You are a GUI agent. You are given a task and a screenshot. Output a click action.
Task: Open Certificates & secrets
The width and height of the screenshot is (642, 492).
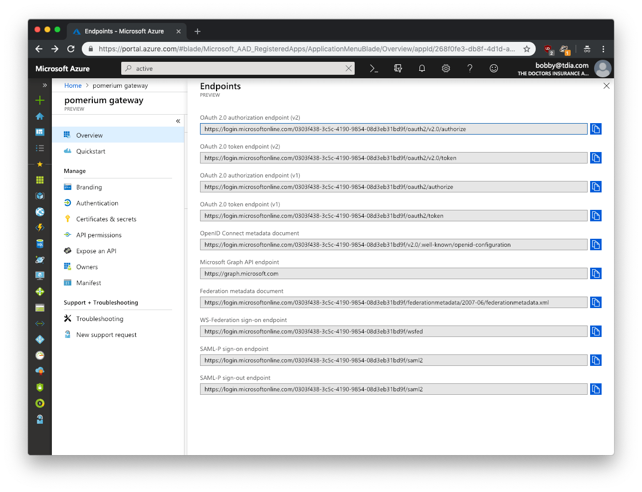[118, 219]
